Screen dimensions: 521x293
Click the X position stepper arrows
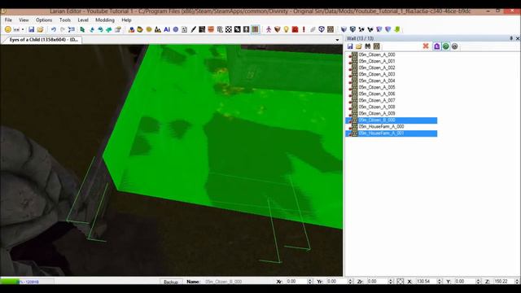tap(440, 282)
